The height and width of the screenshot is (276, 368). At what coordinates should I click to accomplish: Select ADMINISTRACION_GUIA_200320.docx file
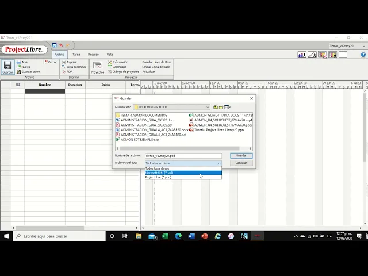145,120
